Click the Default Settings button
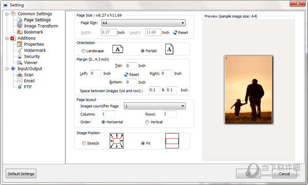Viewport: 308px width, 185px height. tap(21, 174)
